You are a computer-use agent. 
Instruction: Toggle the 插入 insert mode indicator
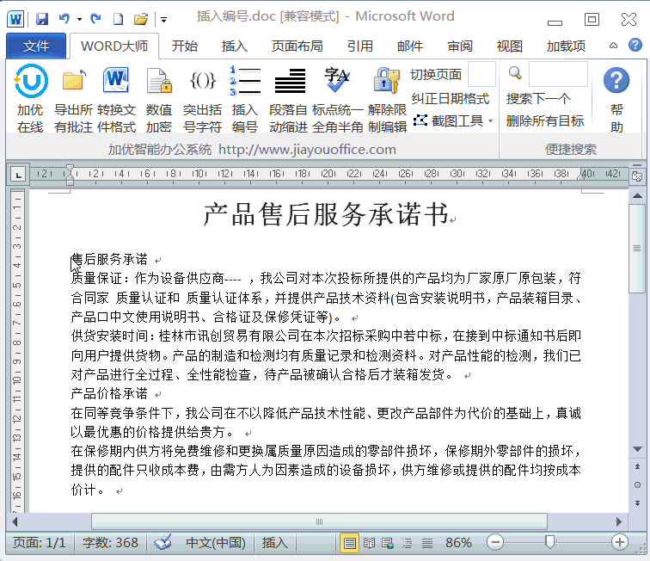274,542
